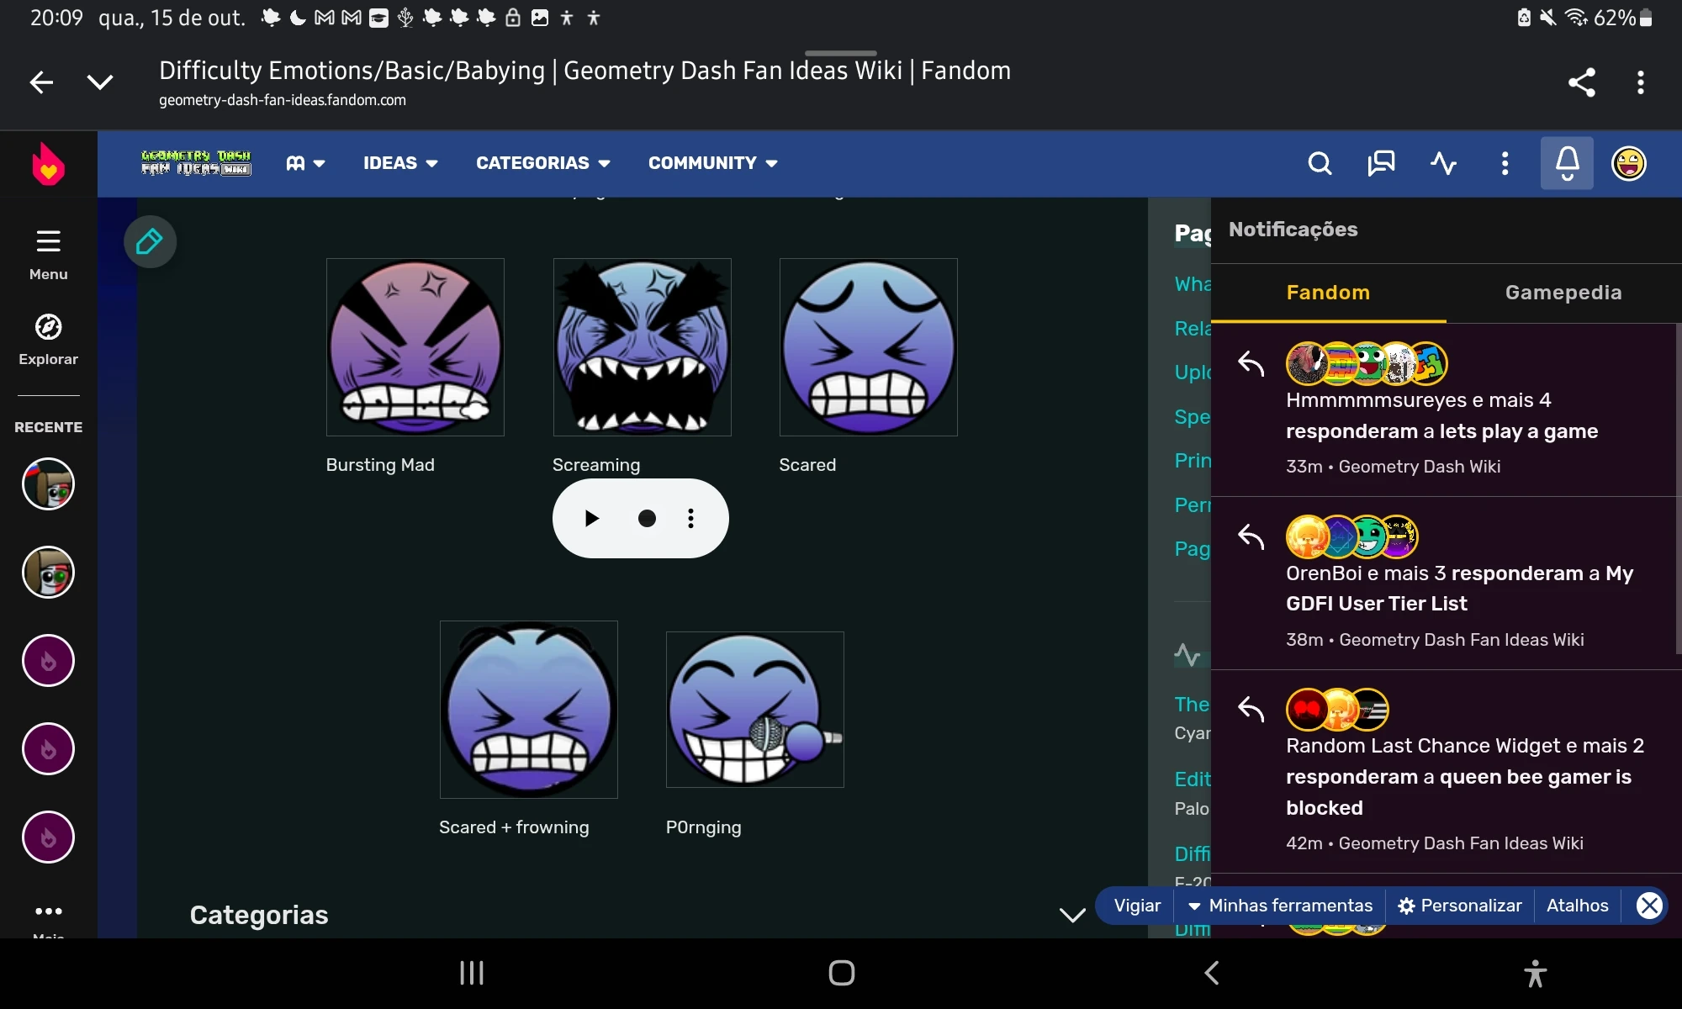Open the Screaming face thumbnail

click(x=642, y=347)
